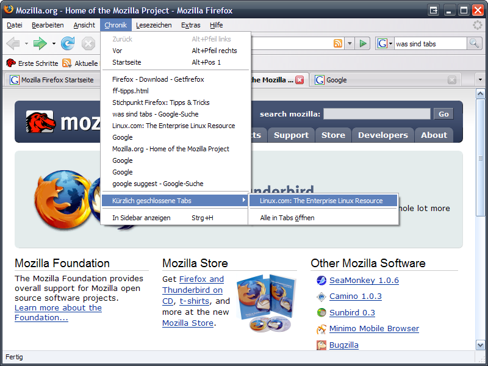Open the list-all-tabs dropdown arrow
Screen dimensions: 488x366
[x=480, y=80]
